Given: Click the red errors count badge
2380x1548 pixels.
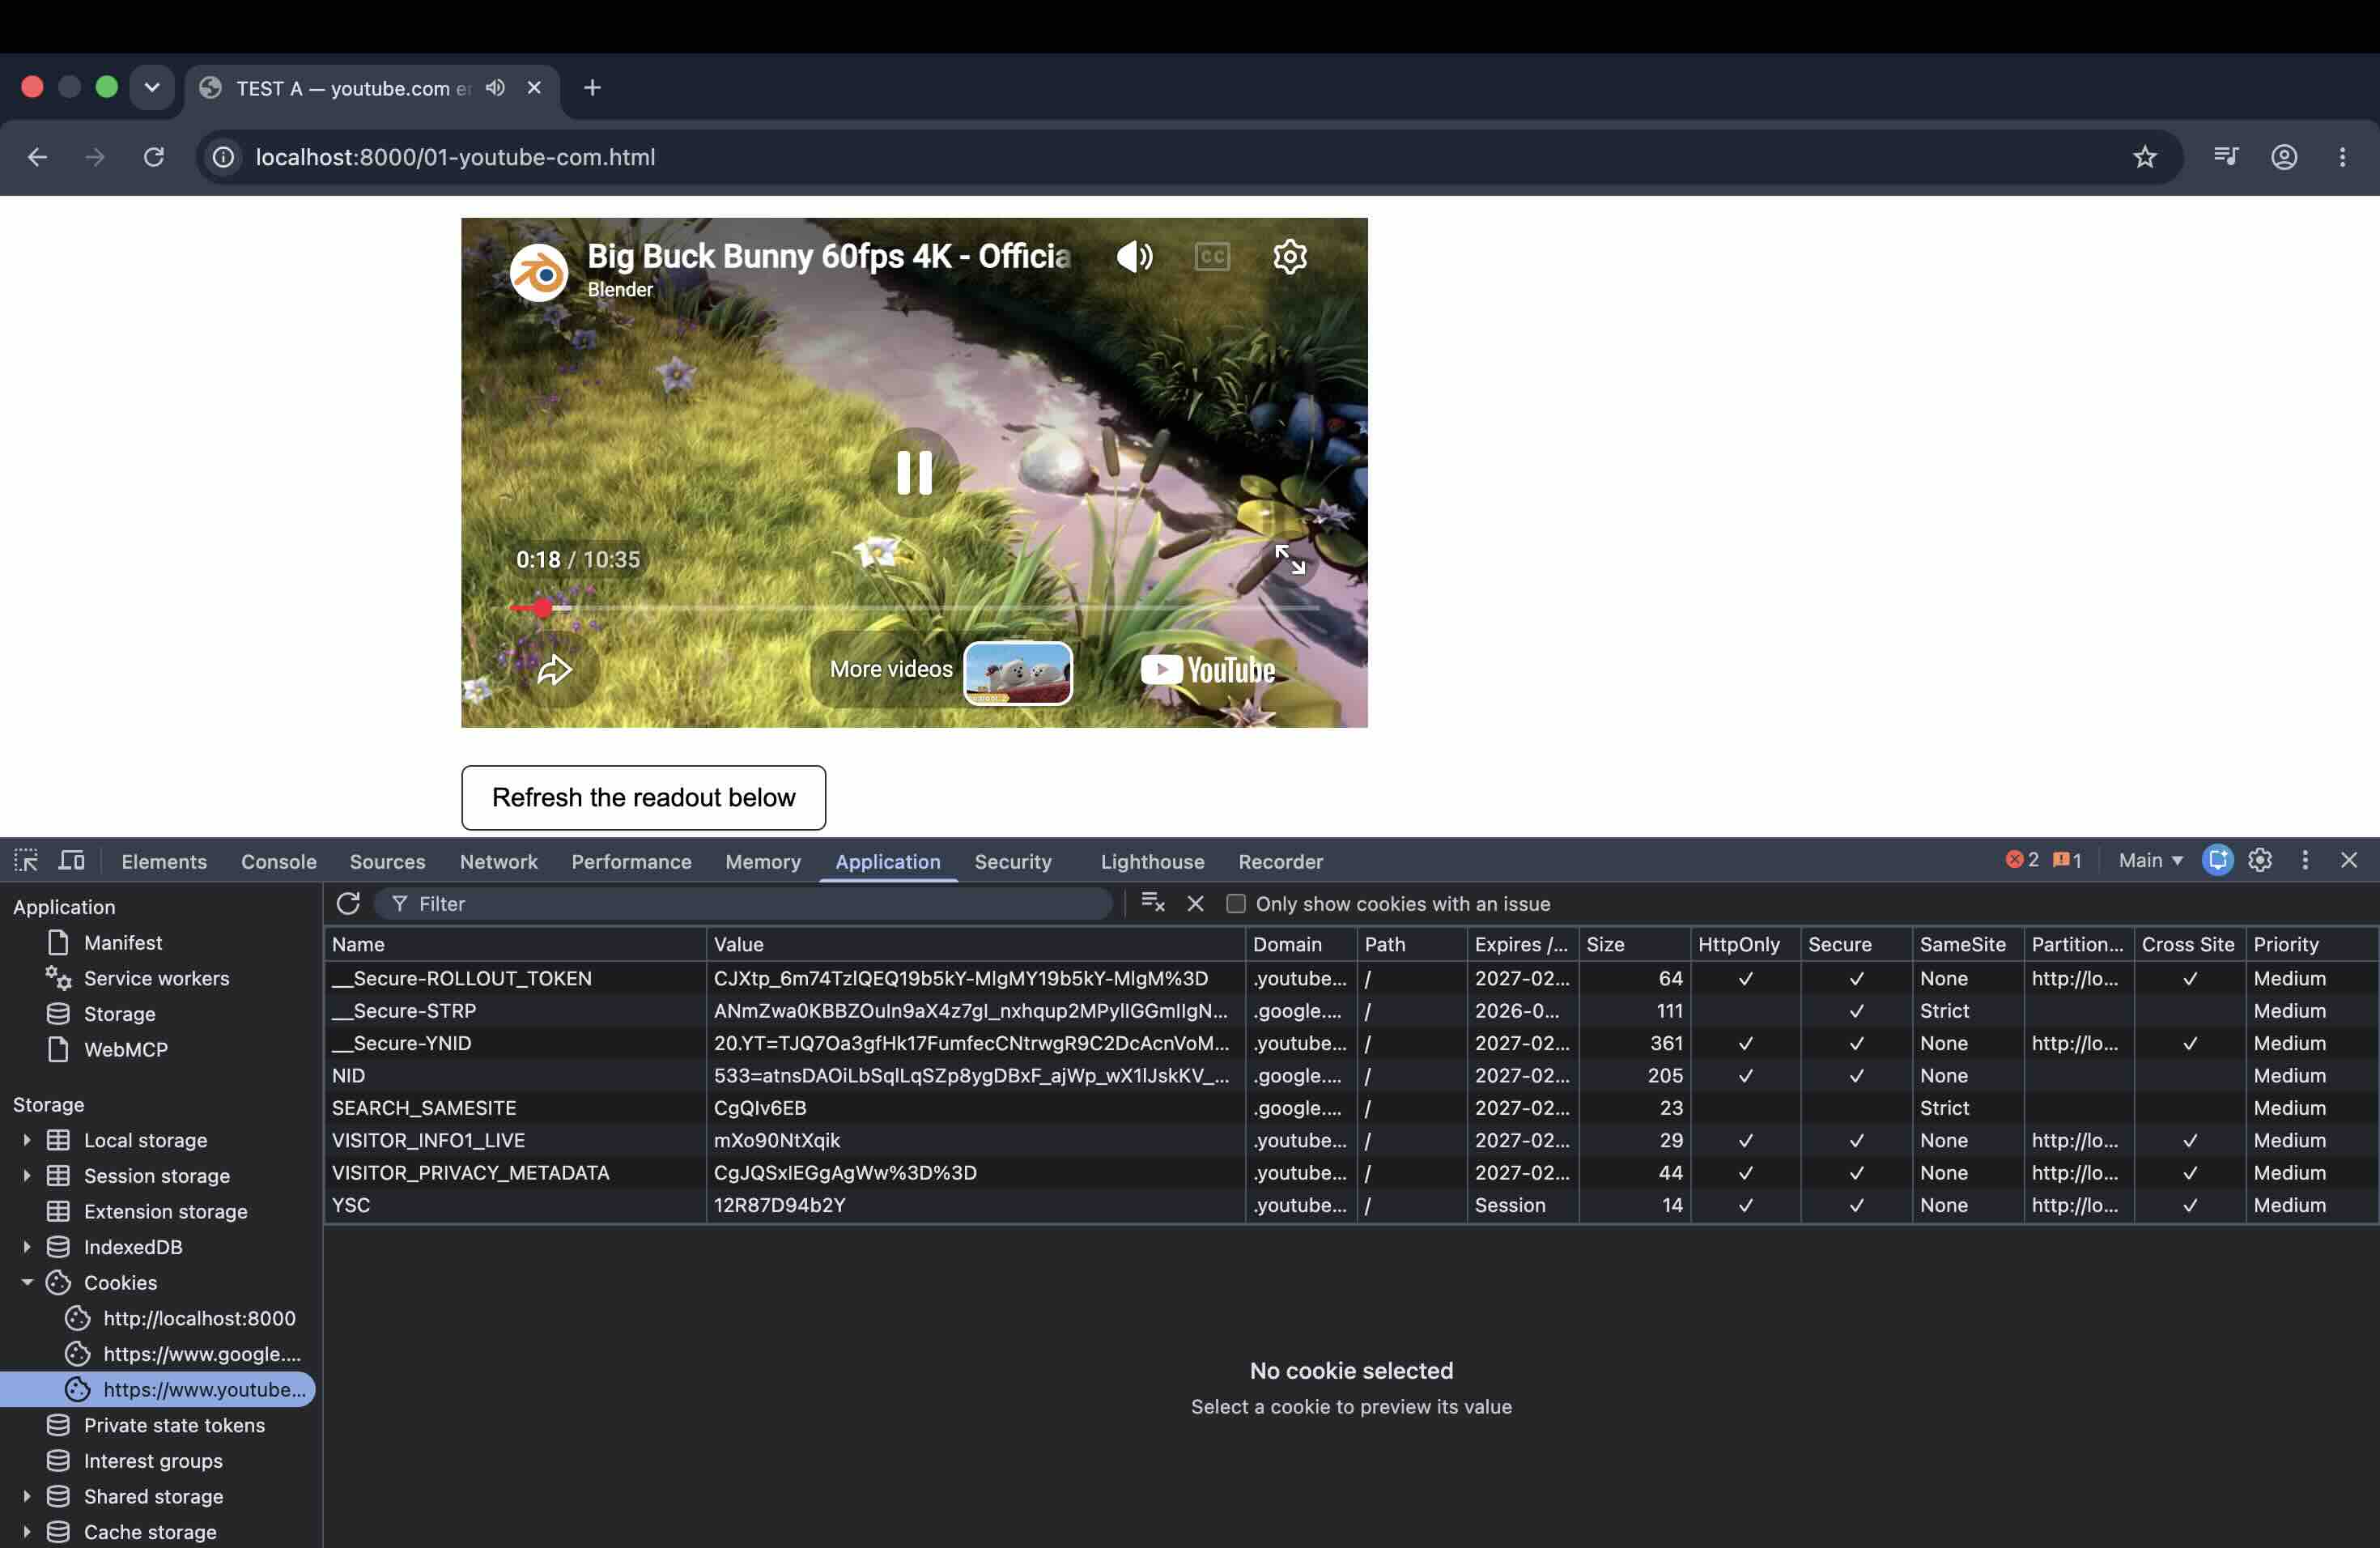Looking at the screenshot, I should point(2022,860).
